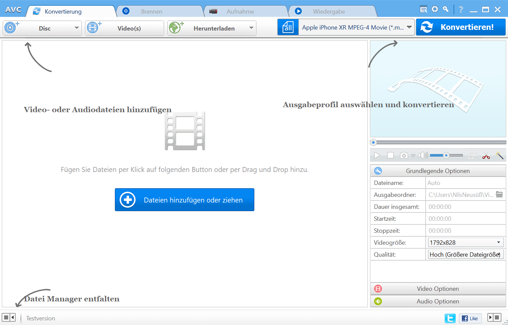Click the Startzeit 00:00:00 value
508x325 pixels.
440,219
